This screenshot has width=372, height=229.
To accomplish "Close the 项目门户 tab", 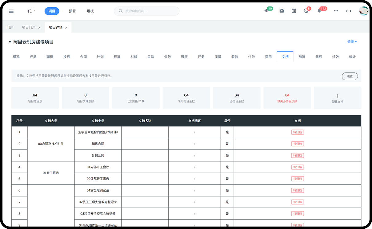I will pos(39,28).
